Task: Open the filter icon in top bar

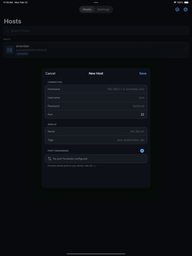Action: click(x=177, y=10)
